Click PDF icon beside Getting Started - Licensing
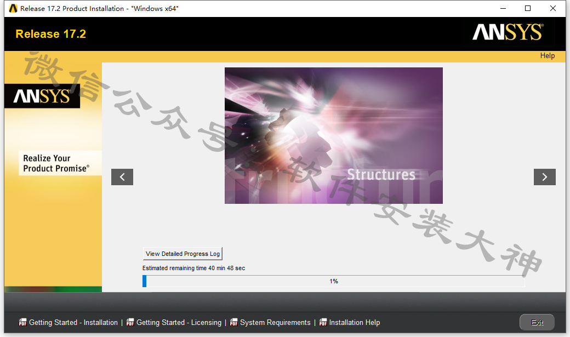The width and height of the screenshot is (570, 337). 130,322
